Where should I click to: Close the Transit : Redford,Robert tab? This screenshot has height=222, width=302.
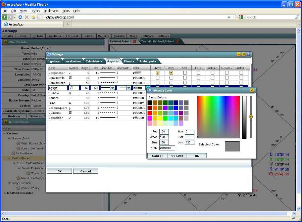[178, 42]
